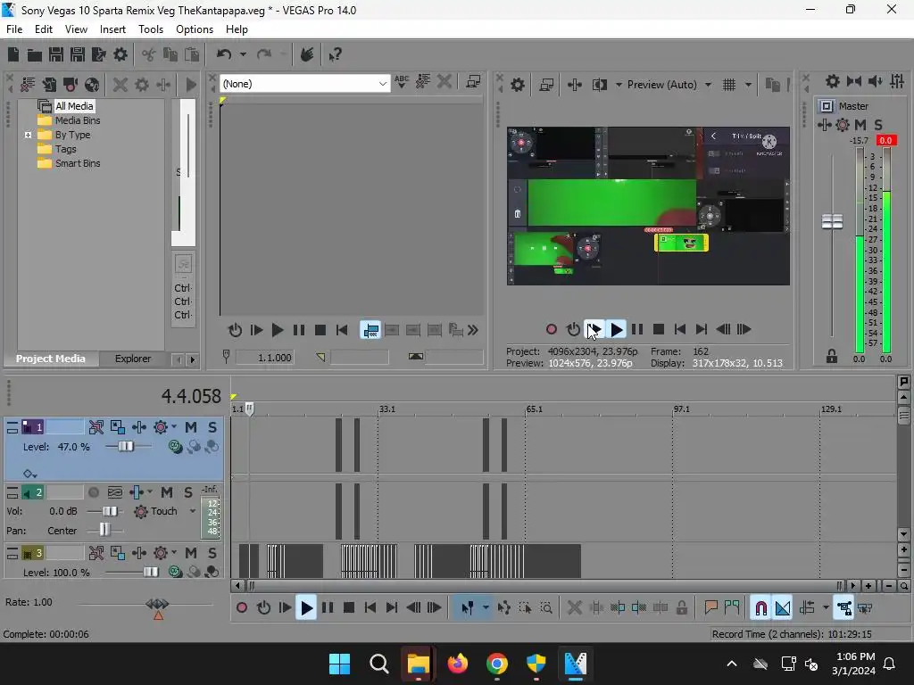Open track 3 motion icon
Viewport: 914px width, 685px height.
click(x=118, y=553)
